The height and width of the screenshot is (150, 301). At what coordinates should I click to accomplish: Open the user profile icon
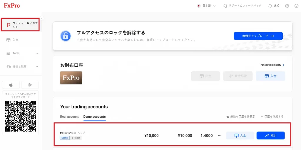click(296, 6)
